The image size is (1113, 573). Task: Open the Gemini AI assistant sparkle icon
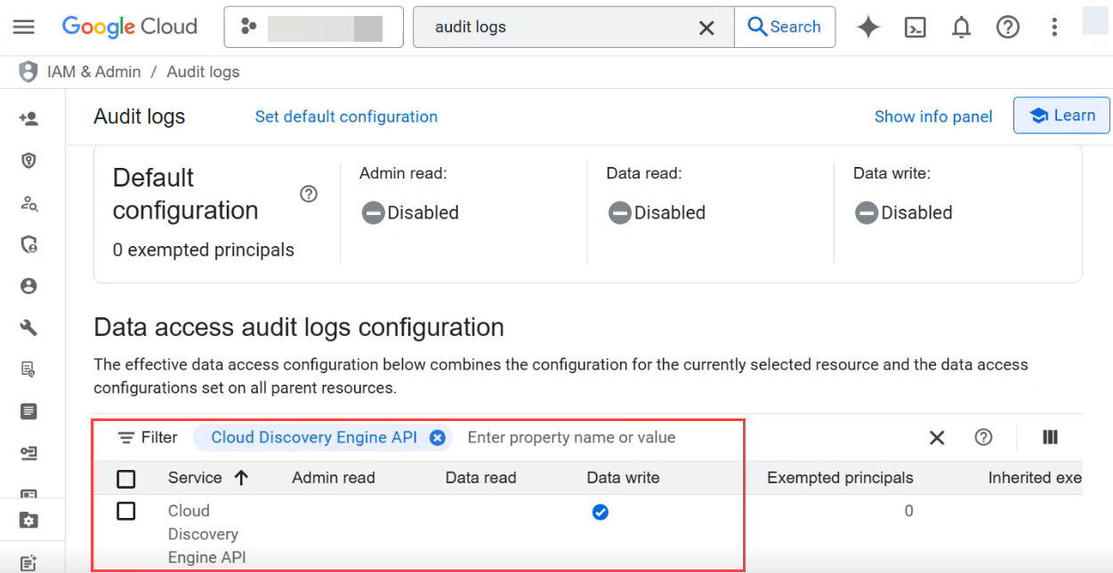(x=868, y=28)
